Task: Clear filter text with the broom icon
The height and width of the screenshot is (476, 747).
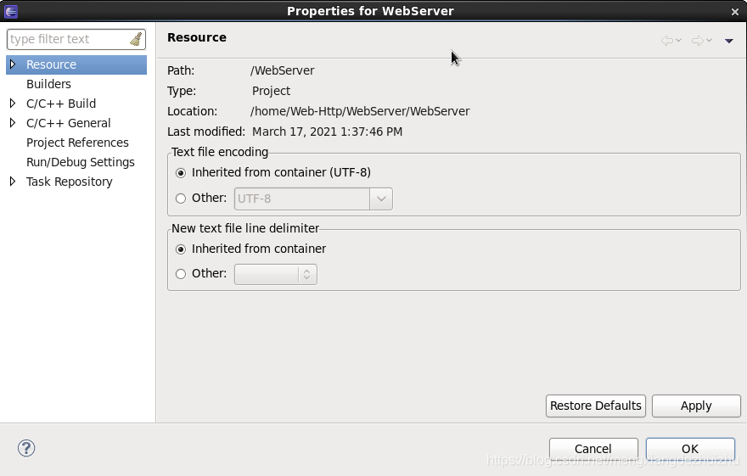Action: [137, 39]
